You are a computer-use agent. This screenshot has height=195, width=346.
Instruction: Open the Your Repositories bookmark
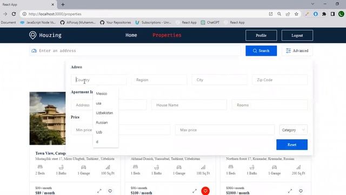click(115, 22)
